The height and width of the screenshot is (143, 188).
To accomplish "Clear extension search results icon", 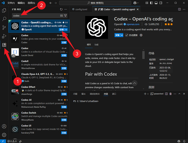I will click(x=62, y=15).
